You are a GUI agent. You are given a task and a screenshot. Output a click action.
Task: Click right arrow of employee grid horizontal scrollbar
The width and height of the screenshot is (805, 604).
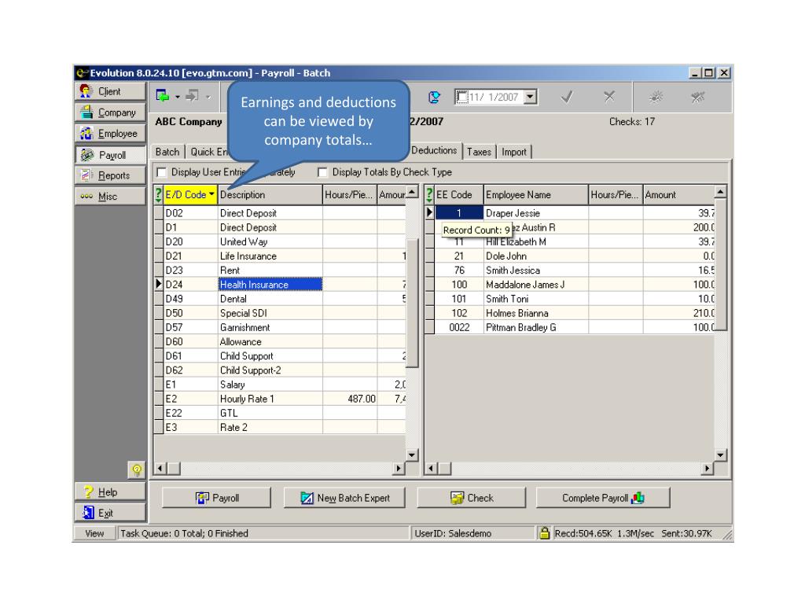[x=708, y=468]
